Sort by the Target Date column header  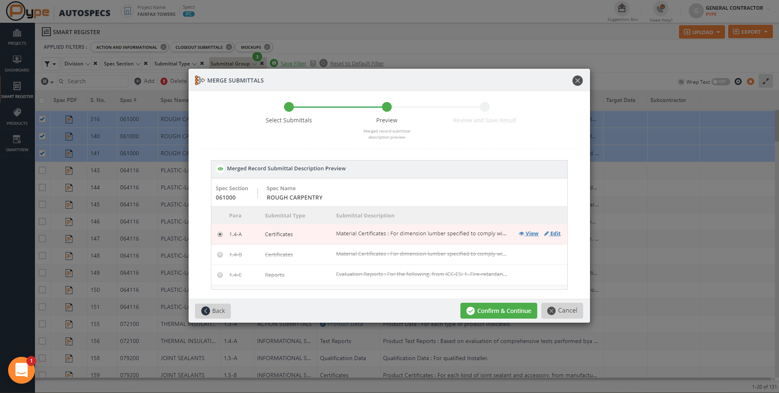click(621, 100)
